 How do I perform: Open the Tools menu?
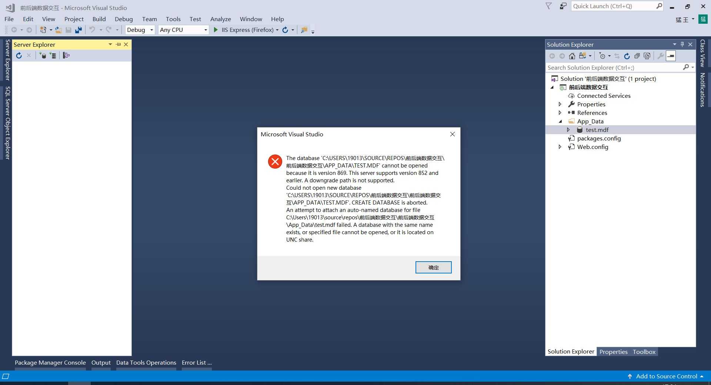pos(173,19)
